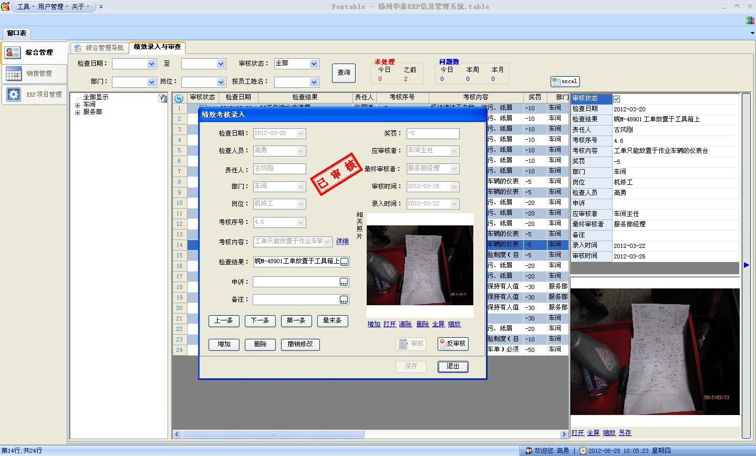Click the 详细 link beside 考核内容
Screen dimensions: 756x456
[343, 242]
